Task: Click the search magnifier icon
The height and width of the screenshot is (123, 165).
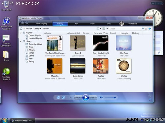Action: pyautogui.click(x=143, y=29)
